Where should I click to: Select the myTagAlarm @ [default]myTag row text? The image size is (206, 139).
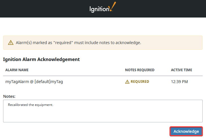tap(34, 82)
